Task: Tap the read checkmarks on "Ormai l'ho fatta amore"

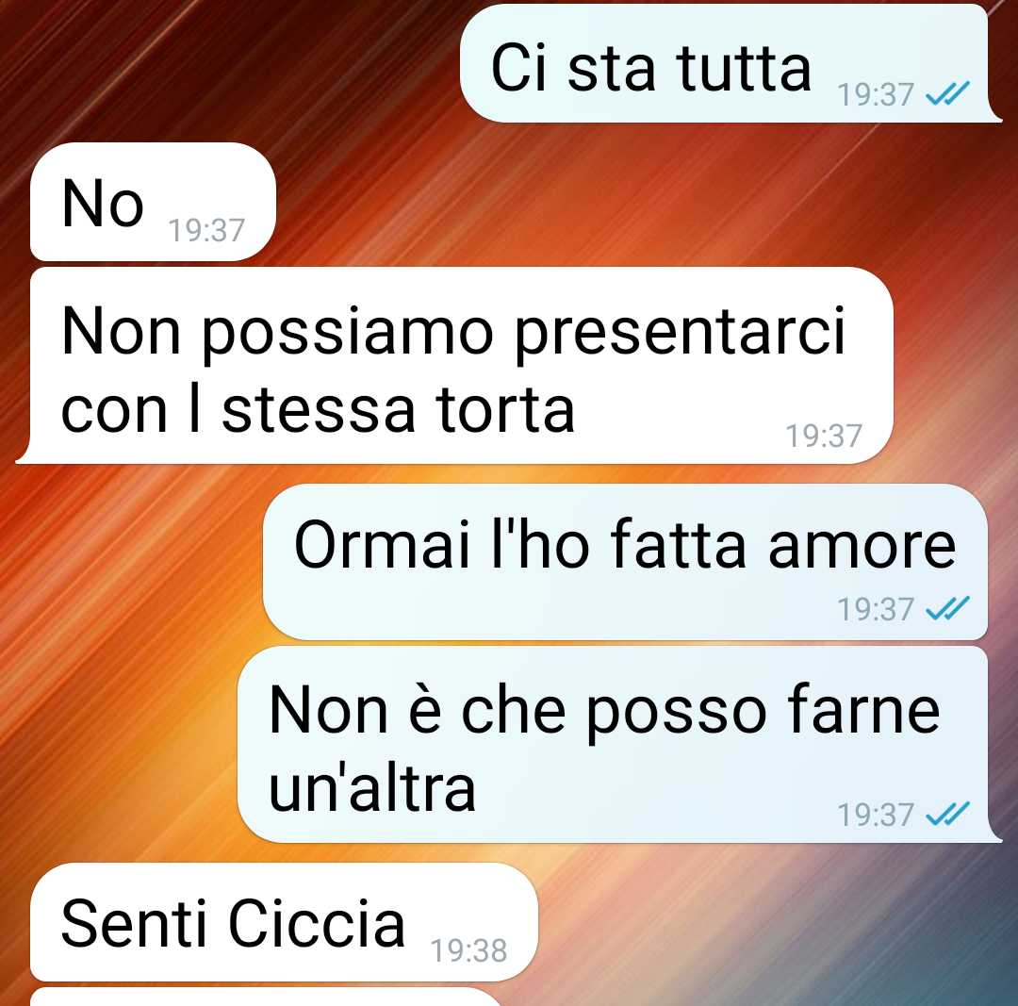Action: (x=947, y=608)
